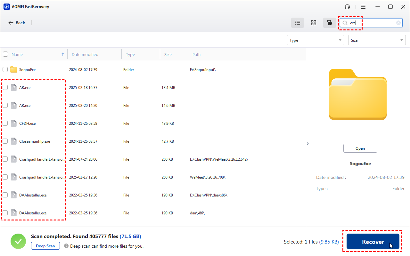Image resolution: width=410 pixels, height=256 pixels.
Task: Open the headset support icon
Action: tap(347, 7)
